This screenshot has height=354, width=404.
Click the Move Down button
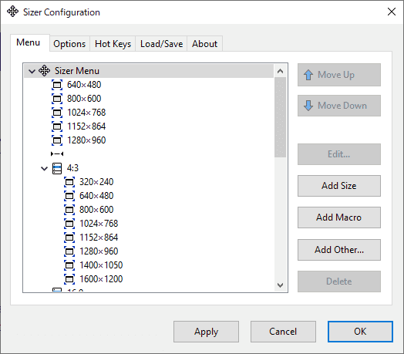(339, 106)
